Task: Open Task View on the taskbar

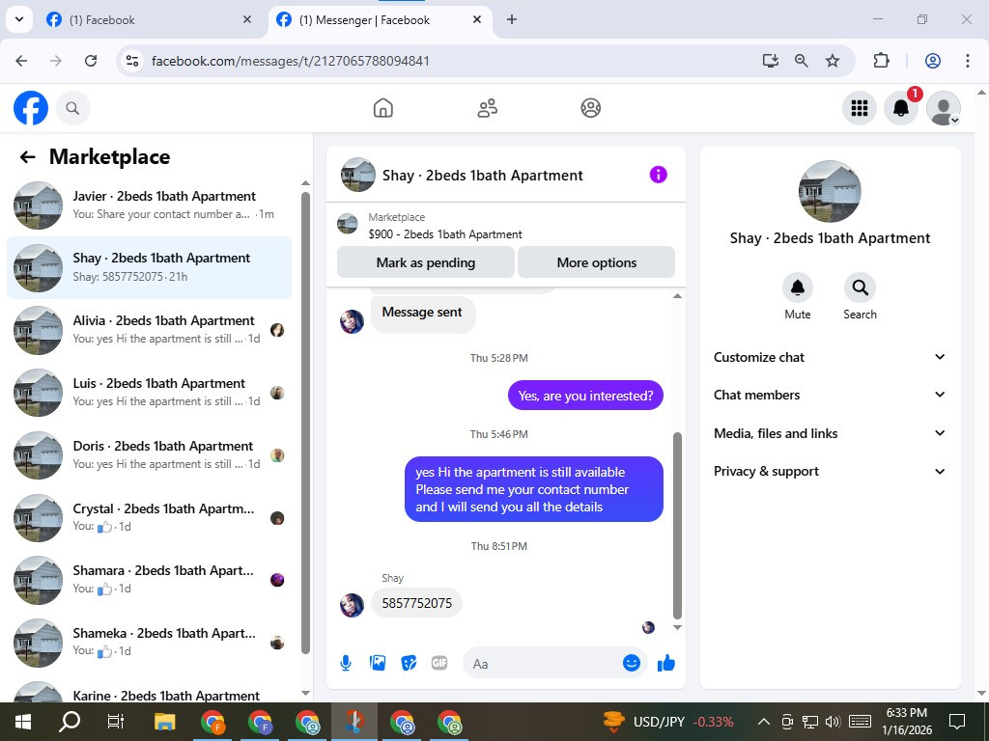Action: pos(116,722)
